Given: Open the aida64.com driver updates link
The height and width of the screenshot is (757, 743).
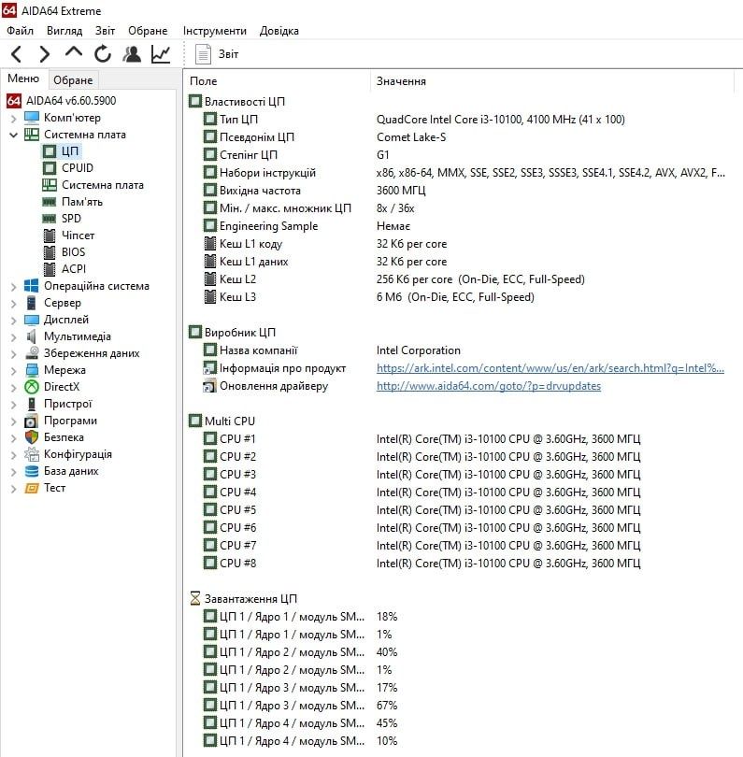Looking at the screenshot, I should [489, 386].
